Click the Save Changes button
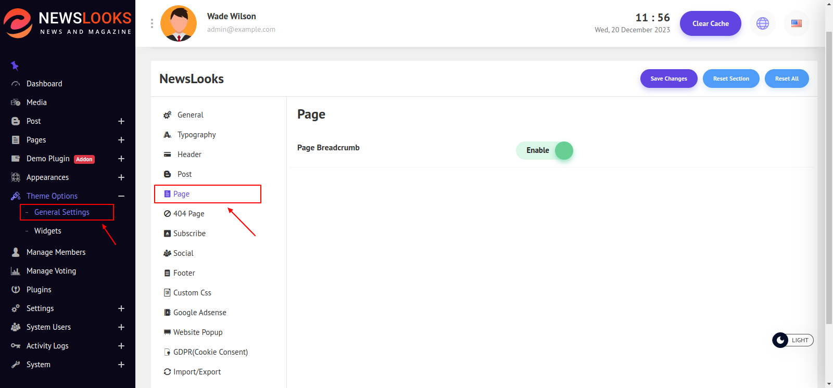Viewport: 833px width, 388px height. tap(668, 79)
